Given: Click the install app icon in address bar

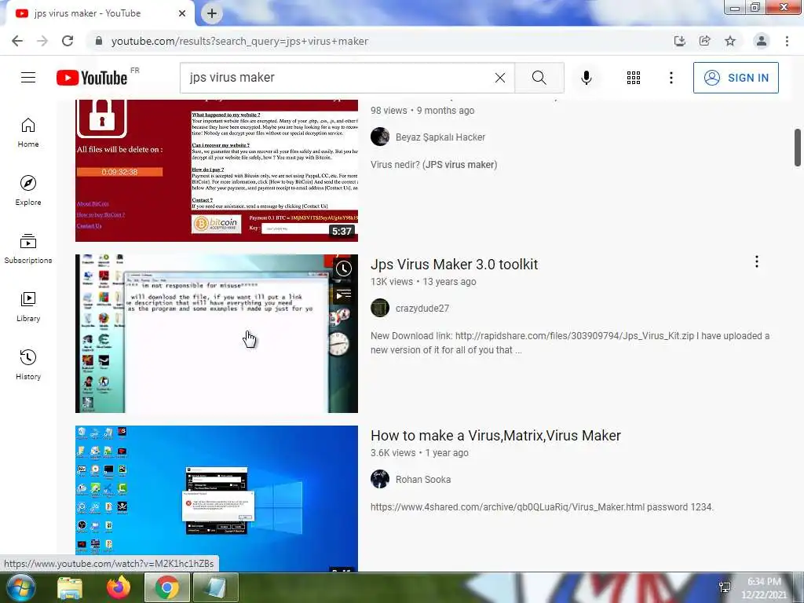Looking at the screenshot, I should tap(680, 41).
